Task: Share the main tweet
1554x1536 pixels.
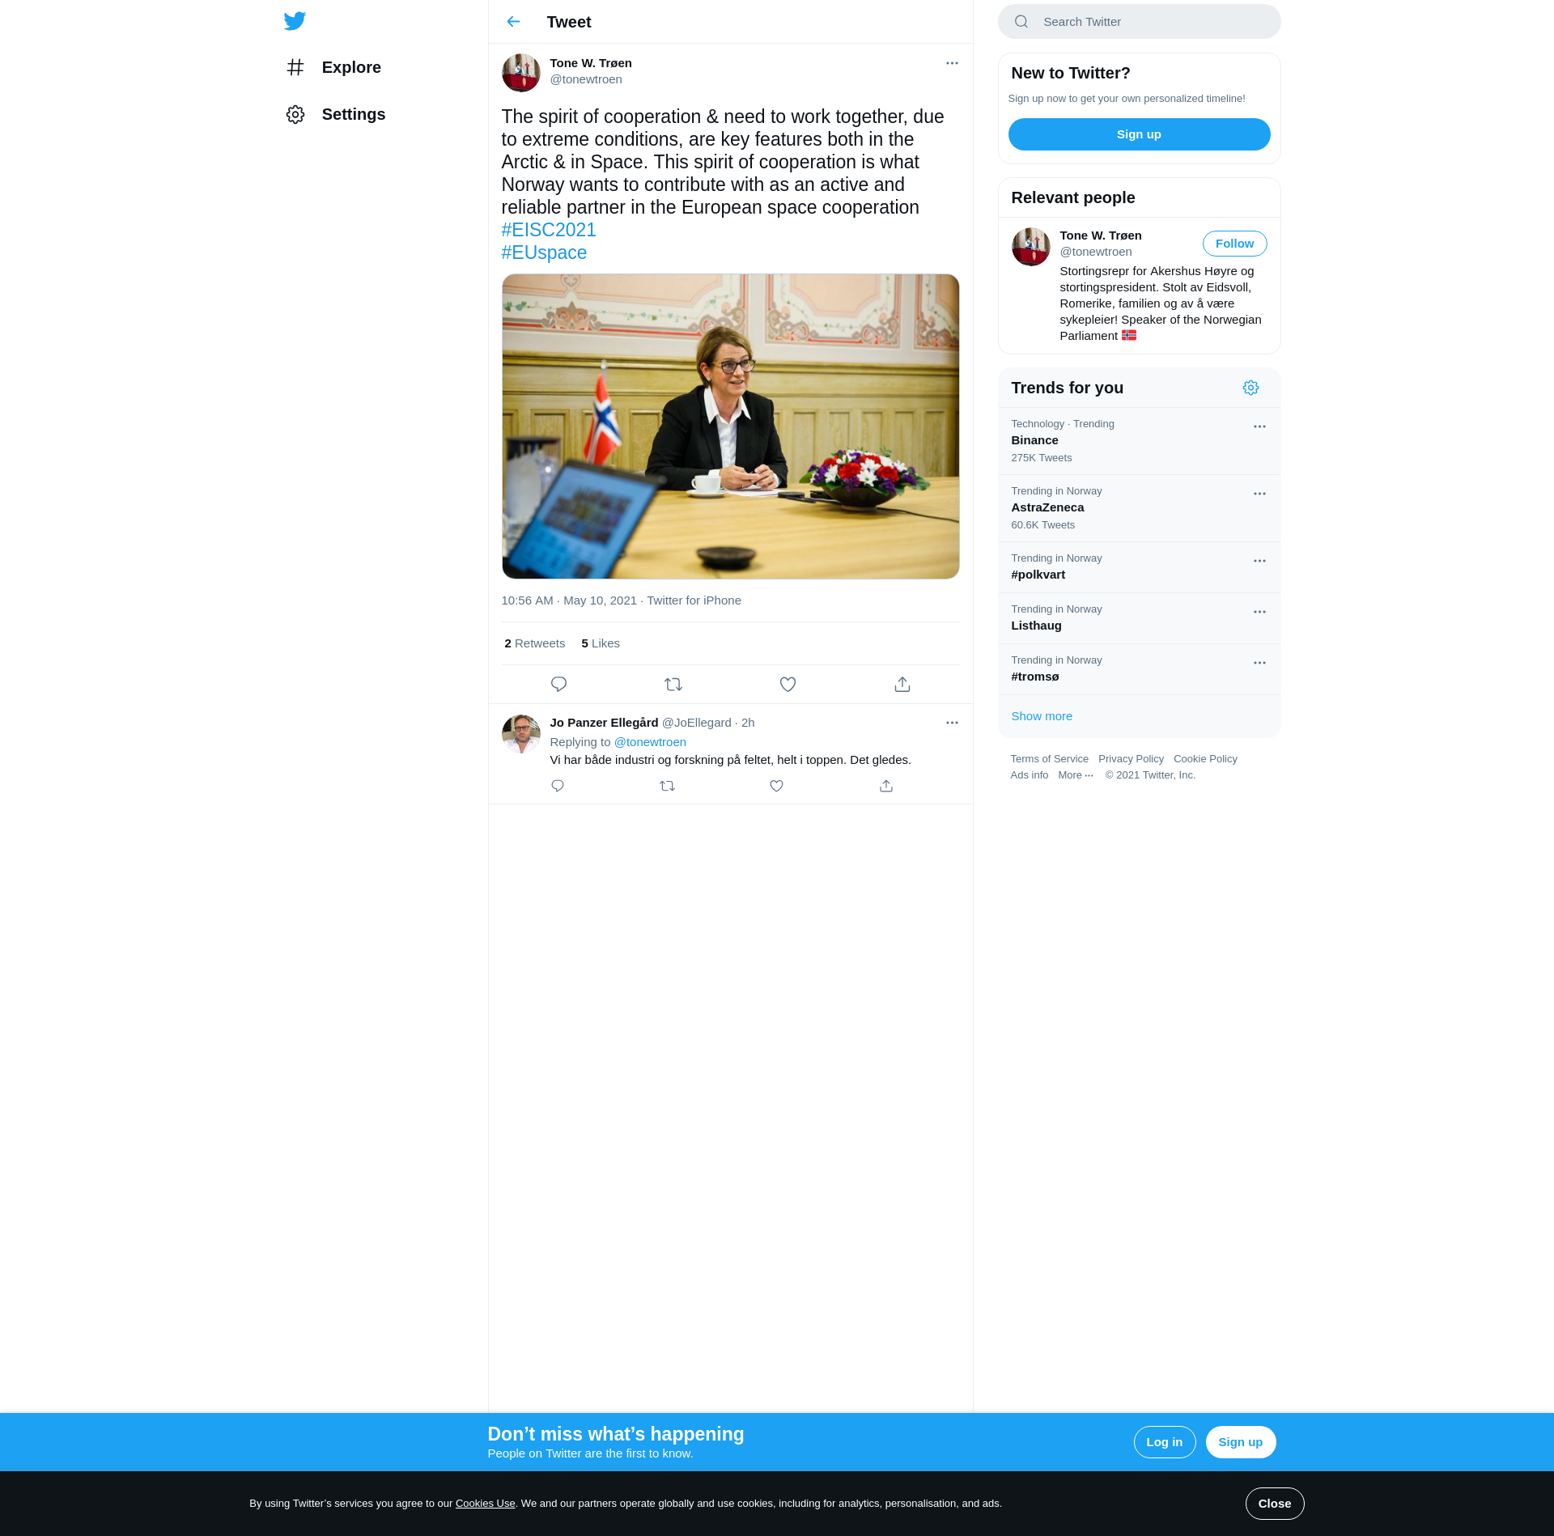Action: [902, 685]
